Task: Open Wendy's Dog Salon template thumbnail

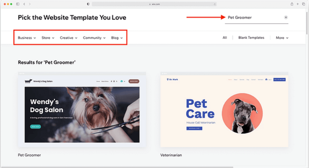Action: click(82, 110)
